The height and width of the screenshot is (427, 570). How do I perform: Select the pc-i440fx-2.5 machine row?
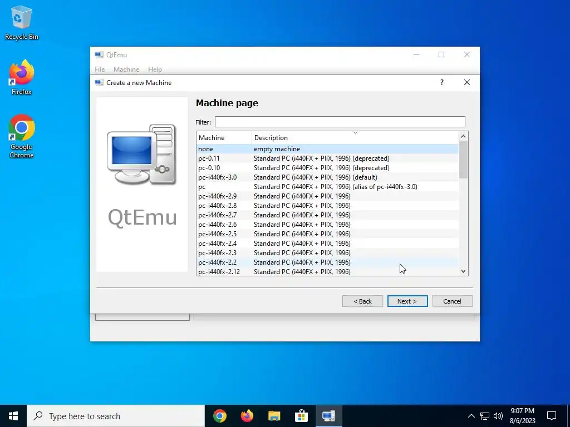327,234
